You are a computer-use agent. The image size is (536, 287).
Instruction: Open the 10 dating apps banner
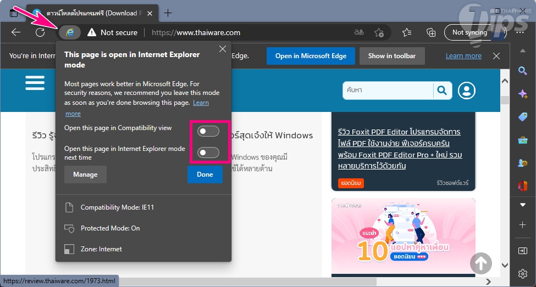404,236
